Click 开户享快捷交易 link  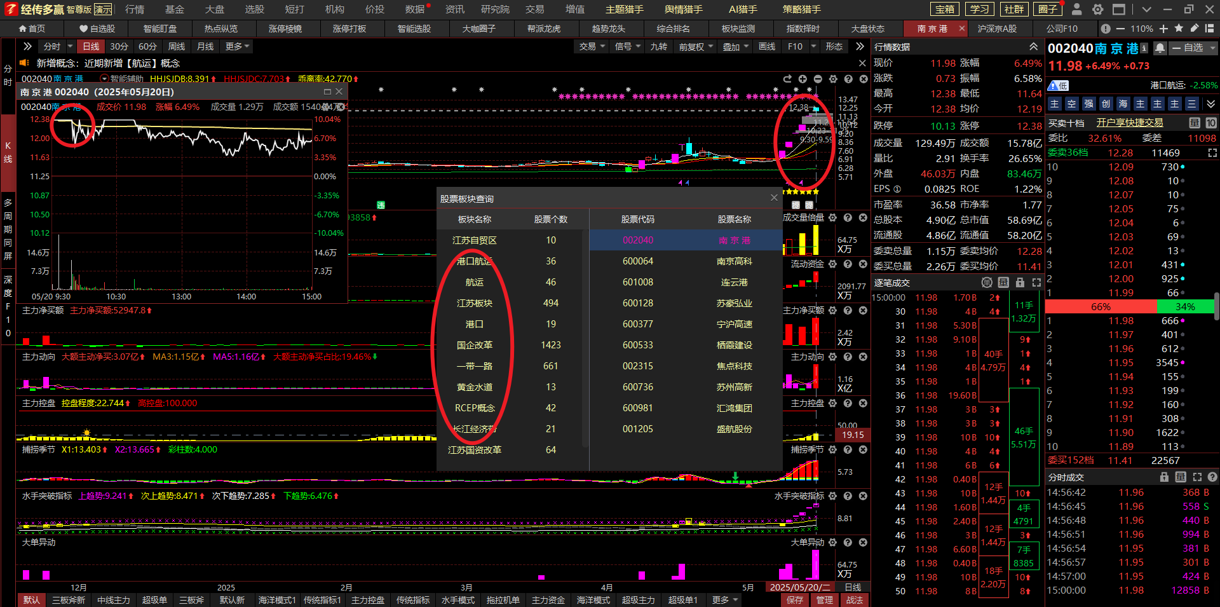1129,123
